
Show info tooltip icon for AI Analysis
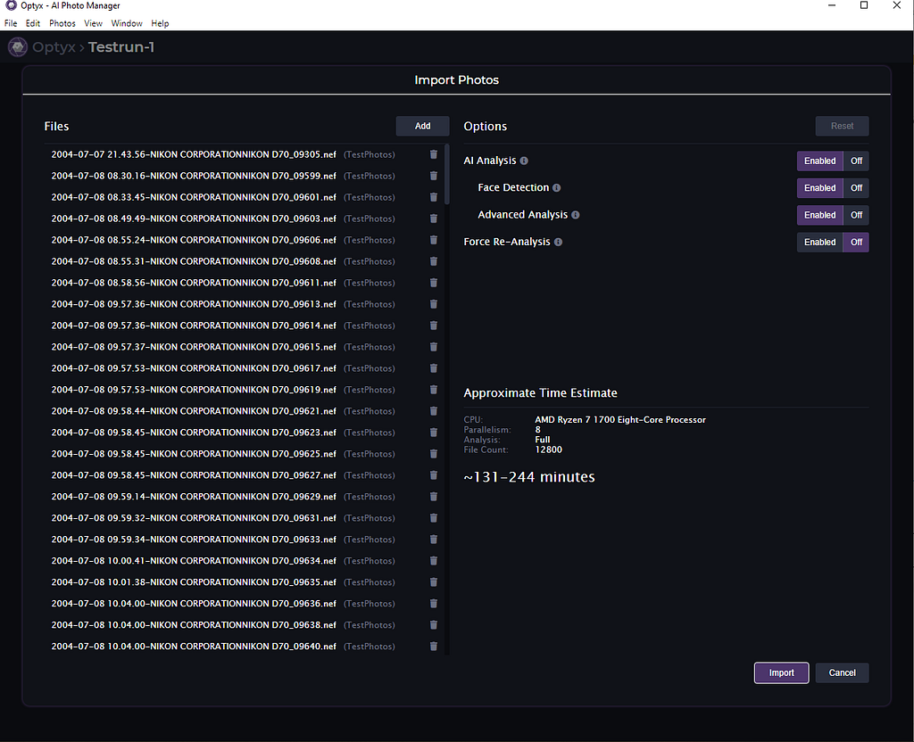524,161
